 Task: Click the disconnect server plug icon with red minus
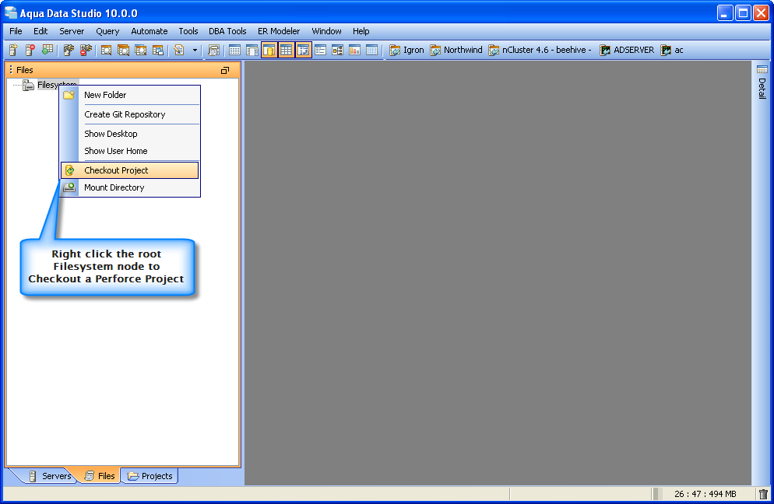[86, 50]
